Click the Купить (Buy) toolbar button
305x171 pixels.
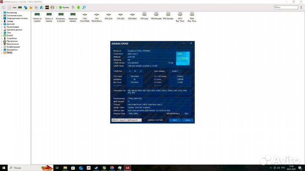tap(64, 7)
